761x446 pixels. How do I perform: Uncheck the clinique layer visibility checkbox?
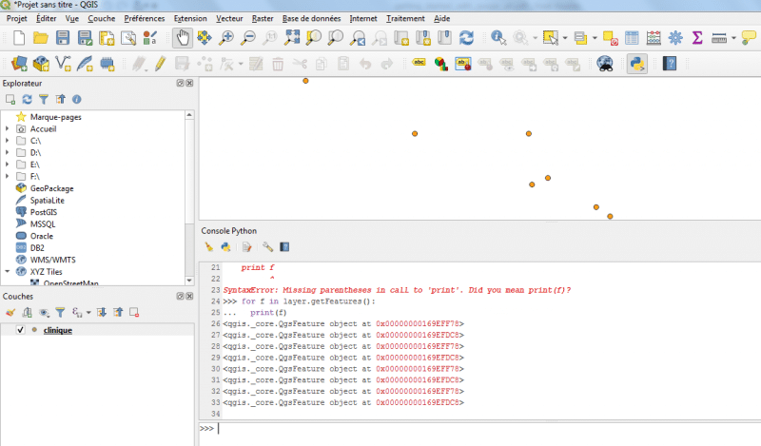[x=20, y=330]
